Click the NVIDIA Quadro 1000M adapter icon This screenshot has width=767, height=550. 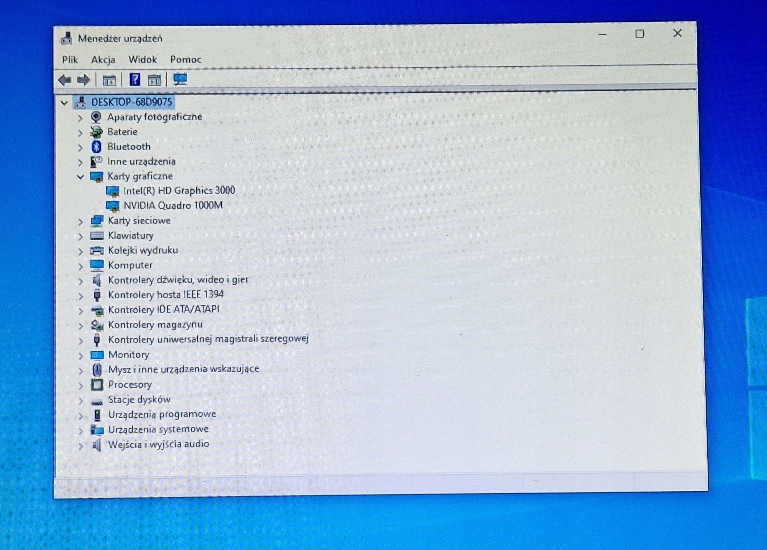click(113, 206)
